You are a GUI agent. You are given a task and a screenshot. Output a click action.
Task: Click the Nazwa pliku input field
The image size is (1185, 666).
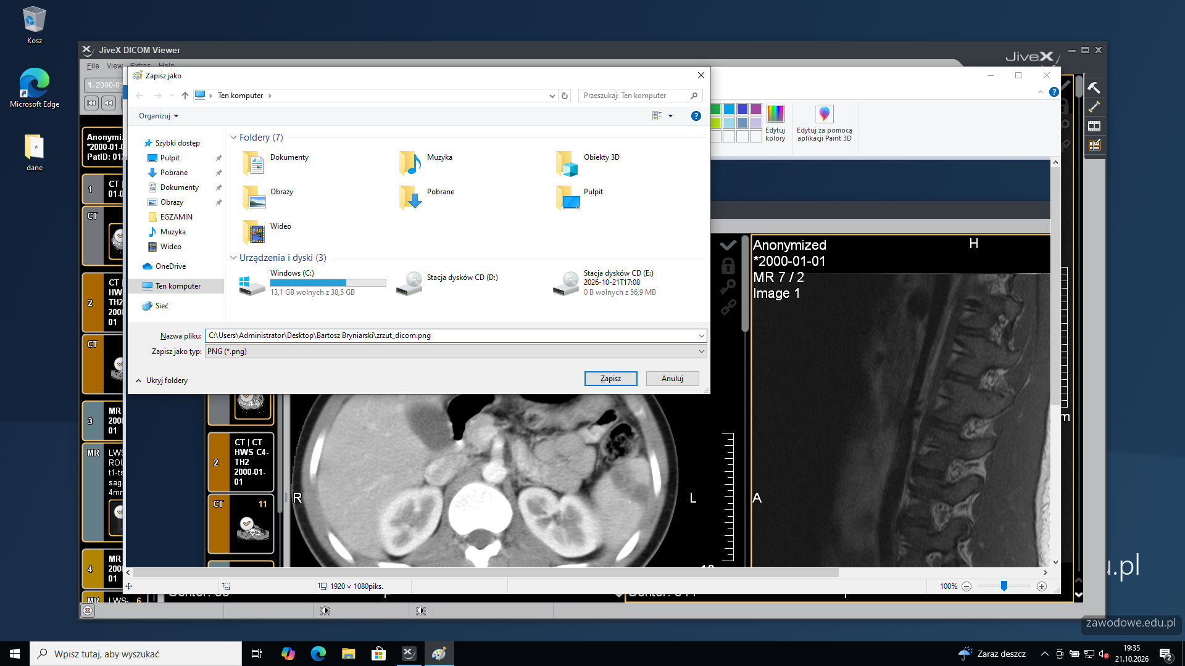(451, 335)
